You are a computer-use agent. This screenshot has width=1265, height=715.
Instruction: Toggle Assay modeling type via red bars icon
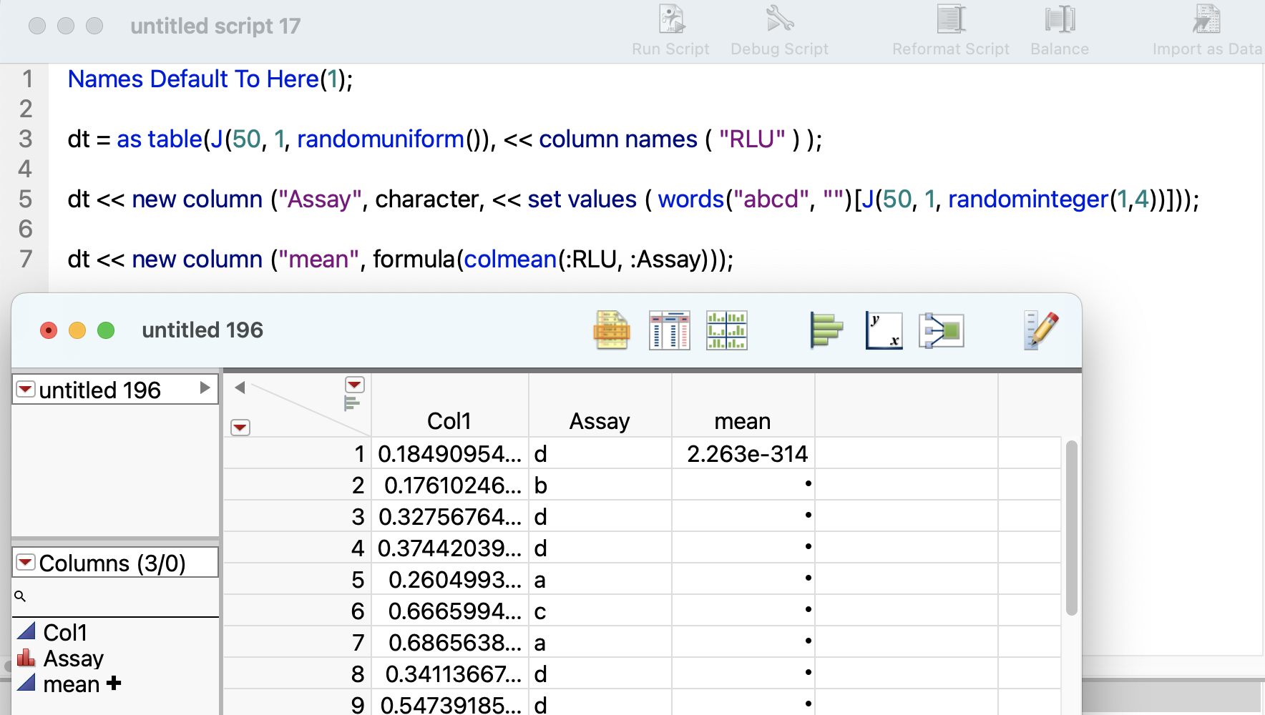(x=26, y=658)
